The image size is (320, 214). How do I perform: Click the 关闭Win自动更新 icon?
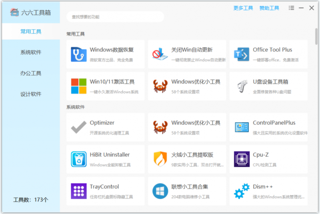(160, 54)
